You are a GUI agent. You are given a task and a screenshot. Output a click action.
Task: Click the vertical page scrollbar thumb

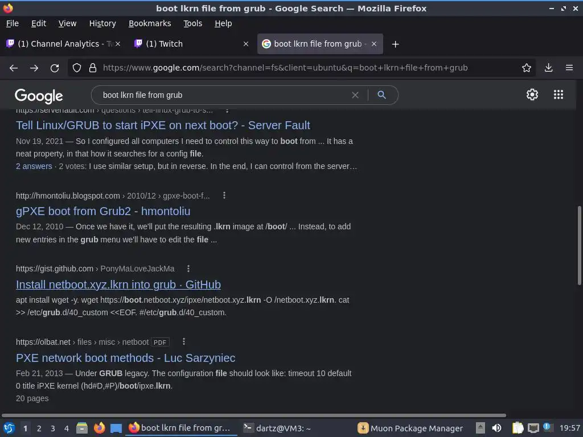pyautogui.click(x=579, y=245)
